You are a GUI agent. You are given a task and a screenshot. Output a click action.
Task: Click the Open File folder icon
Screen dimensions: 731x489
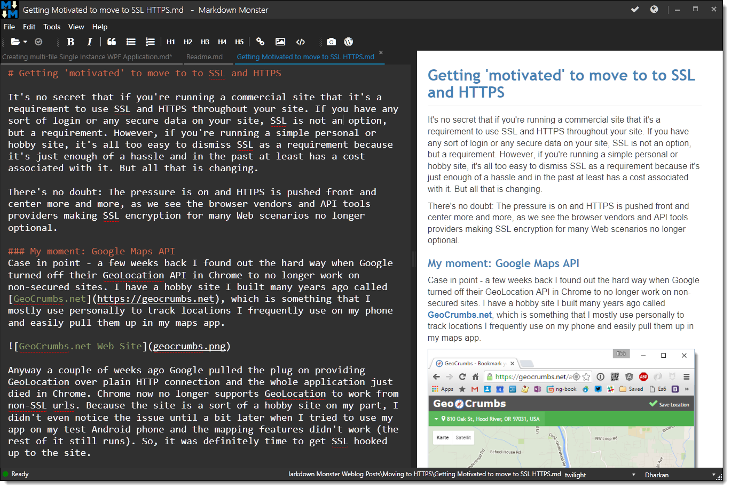click(x=15, y=42)
